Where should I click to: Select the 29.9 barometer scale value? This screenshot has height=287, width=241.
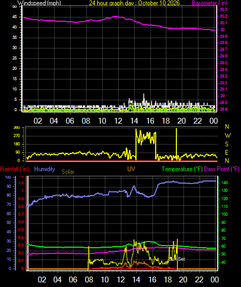click(223, 36)
